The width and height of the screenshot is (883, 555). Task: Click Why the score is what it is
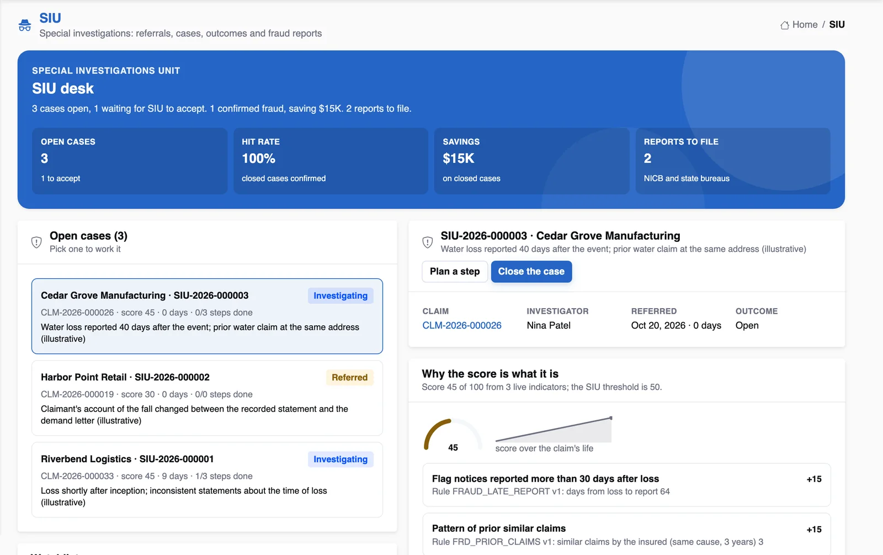click(x=490, y=374)
